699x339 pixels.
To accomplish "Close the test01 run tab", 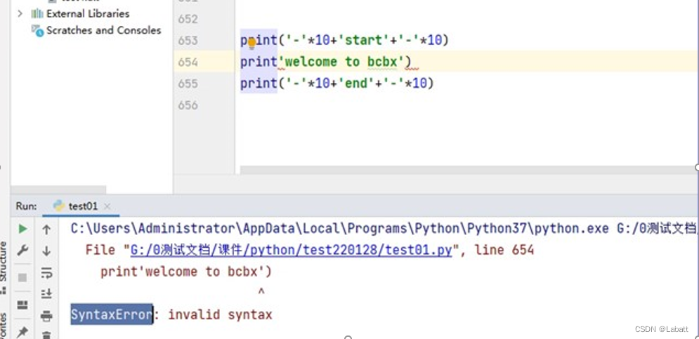I will 107,206.
